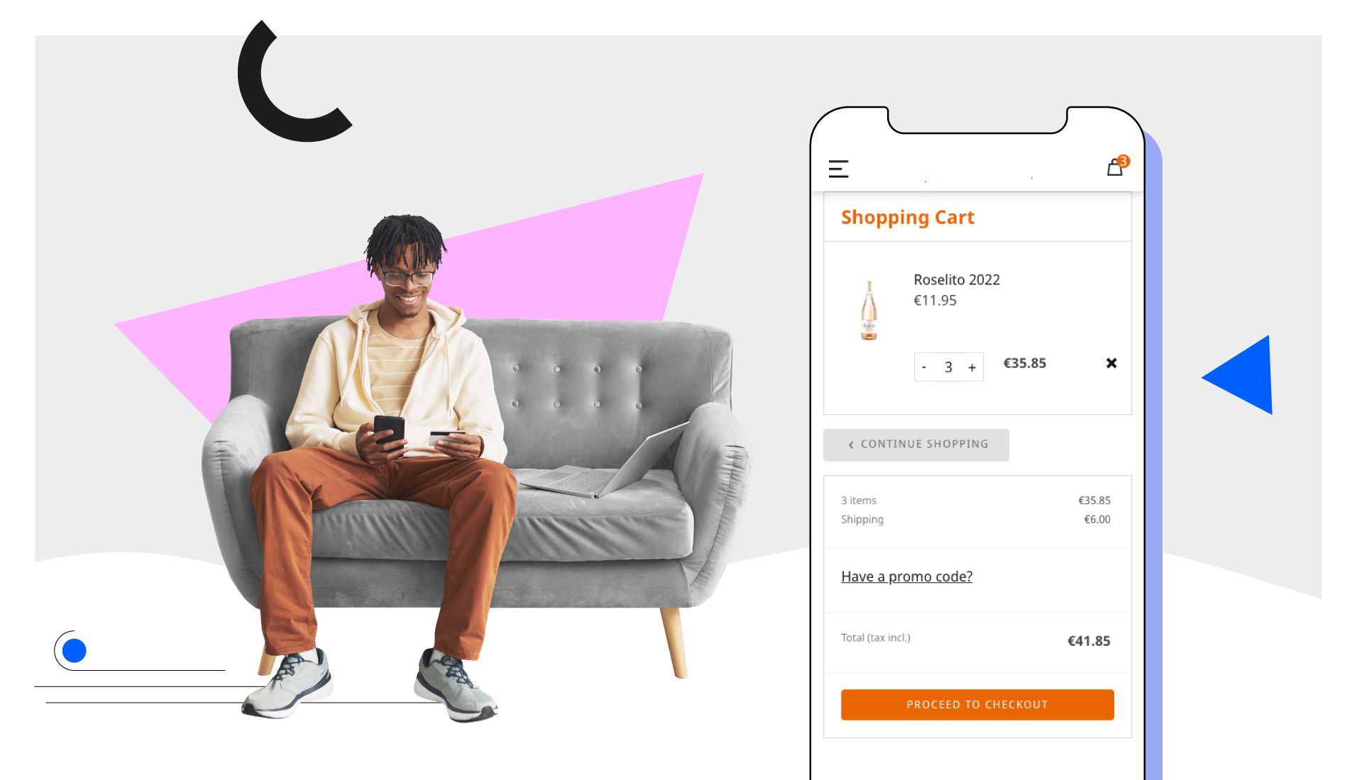1357x780 pixels.
Task: Click the 3 items summary row
Action: point(858,500)
